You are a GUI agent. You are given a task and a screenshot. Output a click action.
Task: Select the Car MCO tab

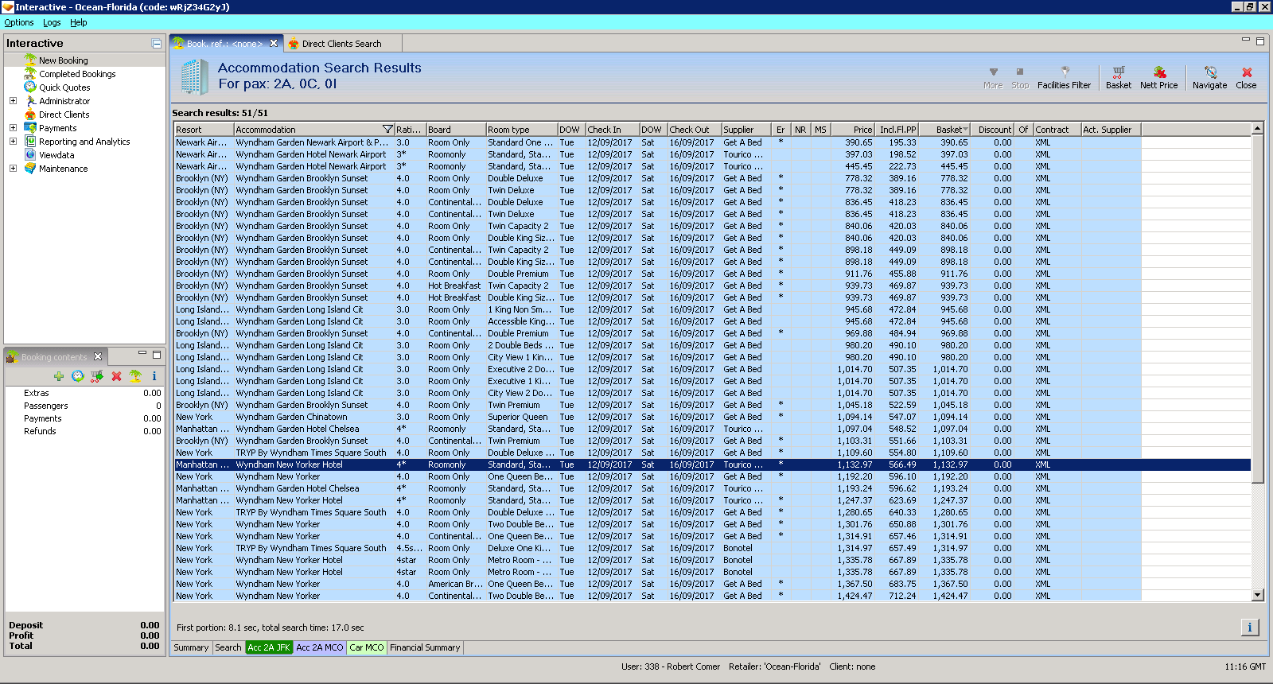[367, 647]
